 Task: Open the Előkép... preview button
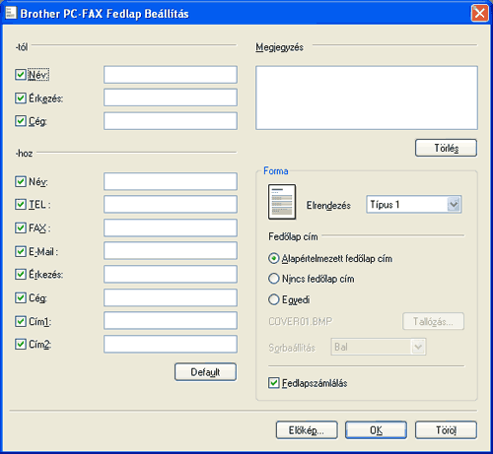pos(307,430)
